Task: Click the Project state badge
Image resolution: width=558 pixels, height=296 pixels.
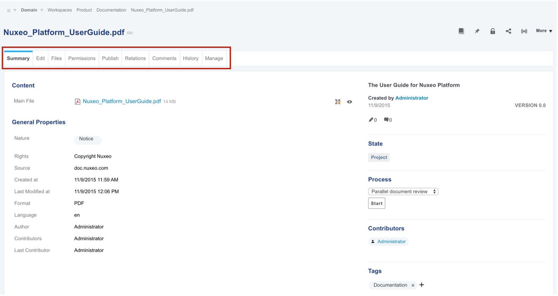Action: [x=379, y=157]
